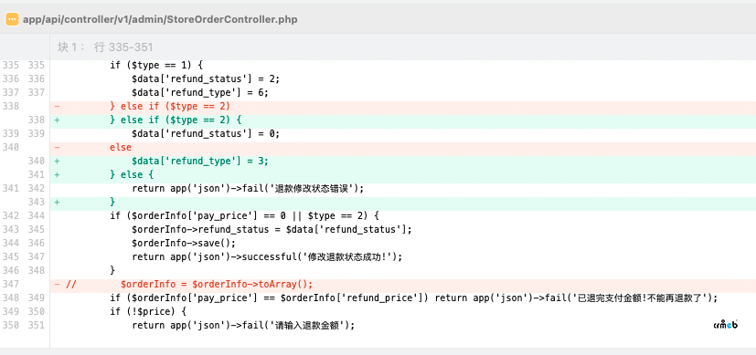The width and height of the screenshot is (756, 355).
Task: Click the plus marker on added line 338
Action: click(57, 120)
